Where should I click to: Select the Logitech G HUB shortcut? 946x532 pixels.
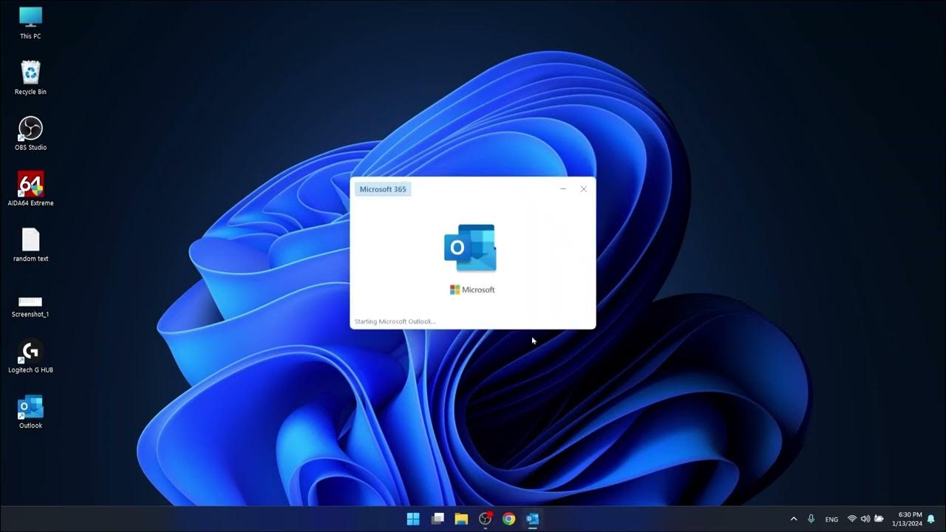point(30,356)
